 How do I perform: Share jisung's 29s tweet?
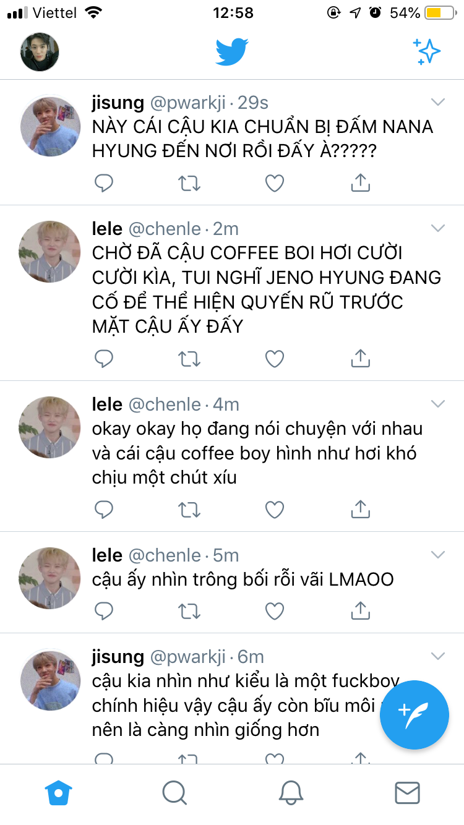point(360,182)
